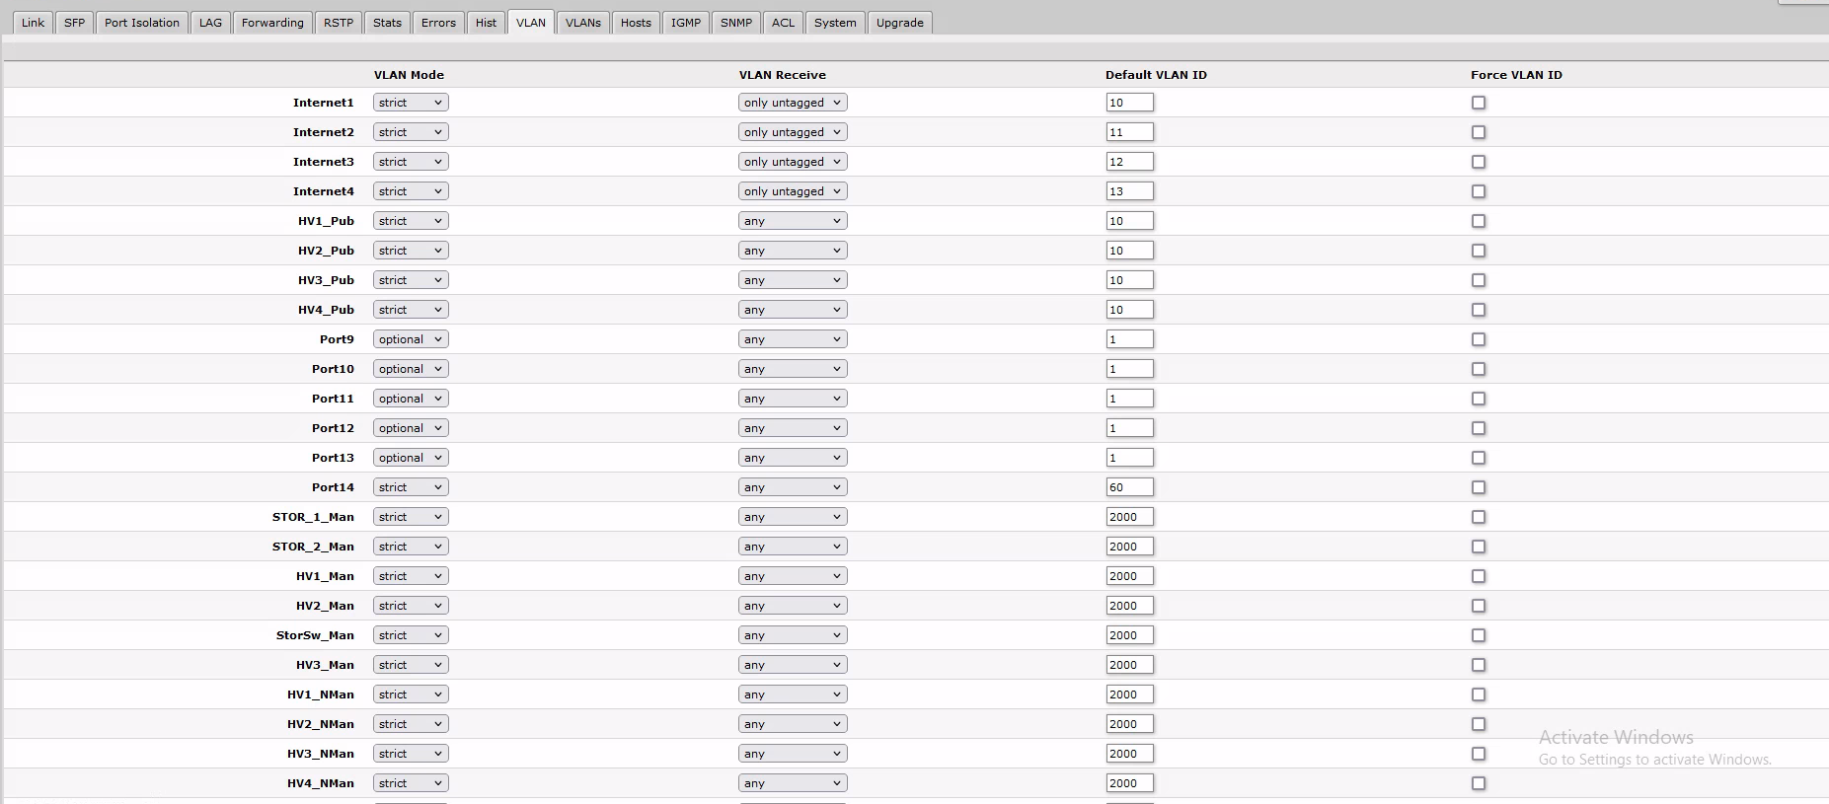1829x804 pixels.
Task: Open VLAN Receive dropdown for Port11
Action: (x=793, y=399)
